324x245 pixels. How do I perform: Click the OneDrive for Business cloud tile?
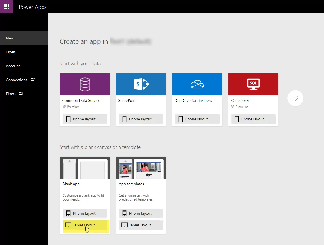(197, 84)
